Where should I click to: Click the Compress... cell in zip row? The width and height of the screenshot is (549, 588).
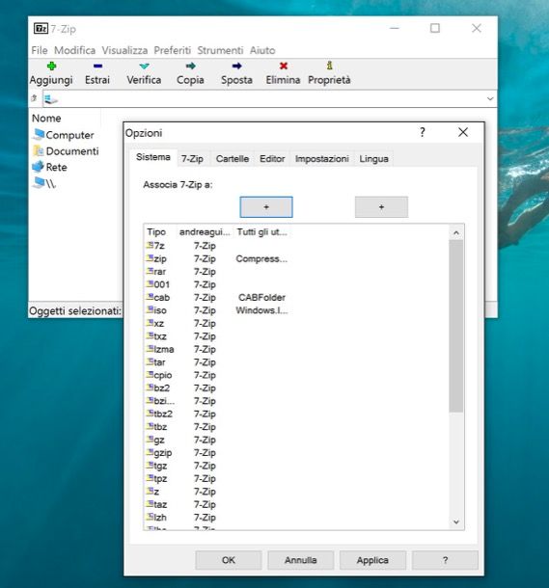click(x=261, y=258)
